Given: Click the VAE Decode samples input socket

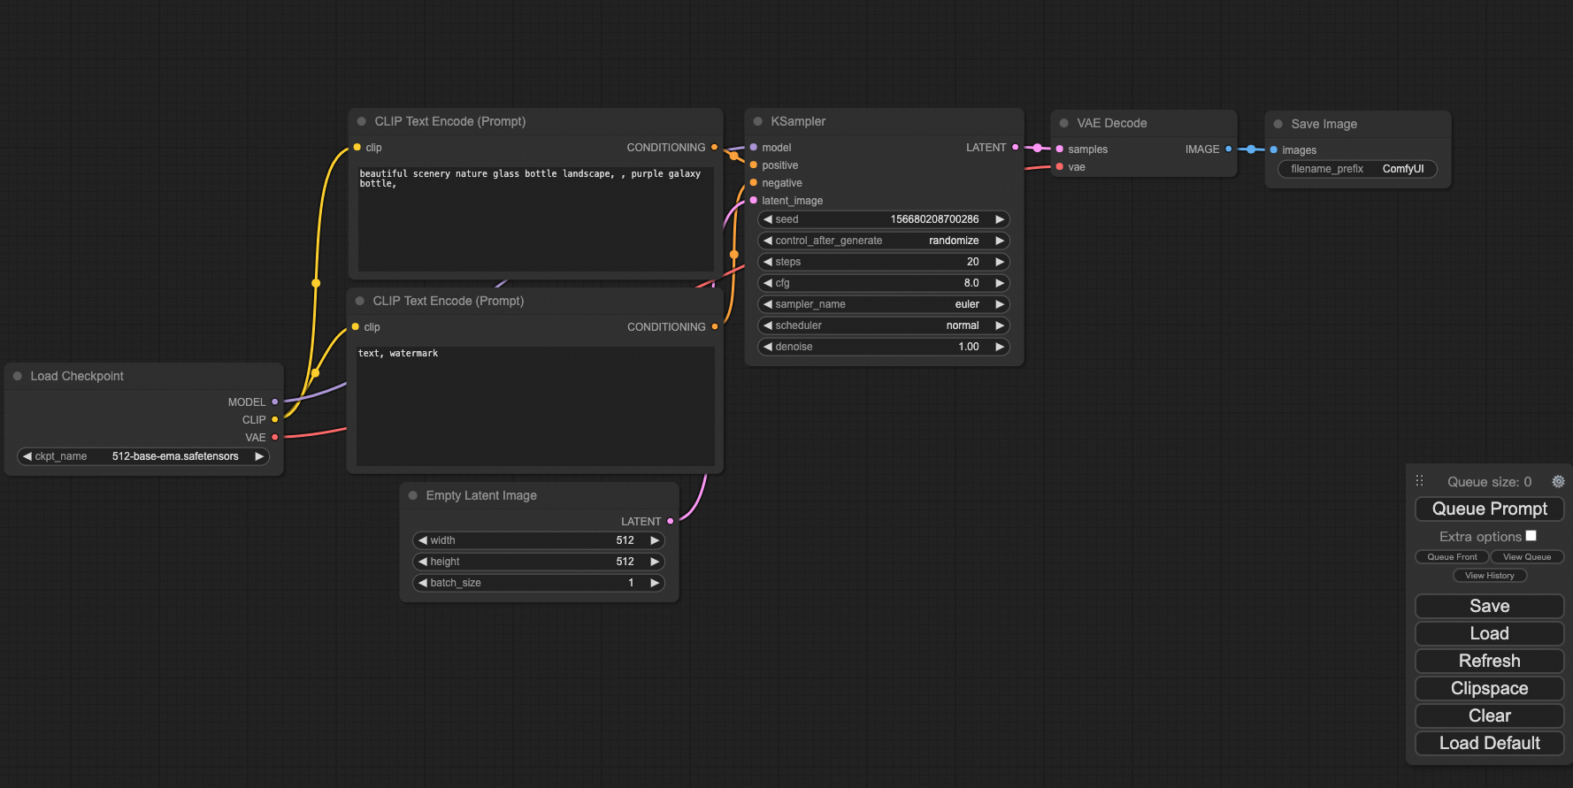Looking at the screenshot, I should [x=1060, y=149].
